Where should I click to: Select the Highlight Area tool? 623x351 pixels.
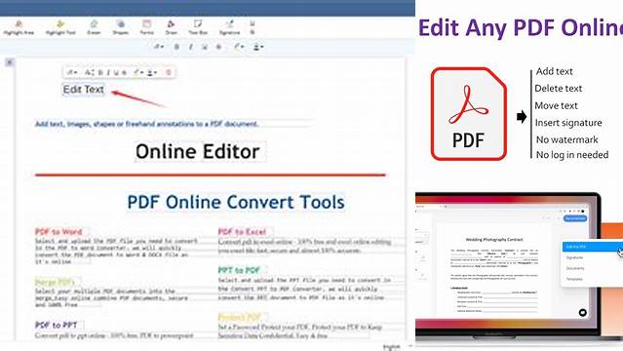pyautogui.click(x=19, y=27)
